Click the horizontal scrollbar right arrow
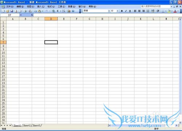Screen dimensions: 182x131 (x=177, y=125)
